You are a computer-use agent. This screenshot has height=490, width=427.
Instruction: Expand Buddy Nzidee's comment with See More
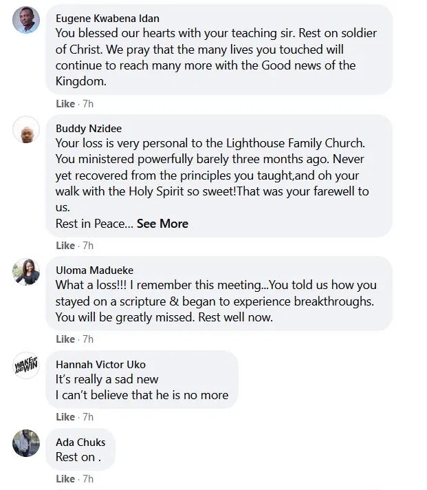(162, 224)
